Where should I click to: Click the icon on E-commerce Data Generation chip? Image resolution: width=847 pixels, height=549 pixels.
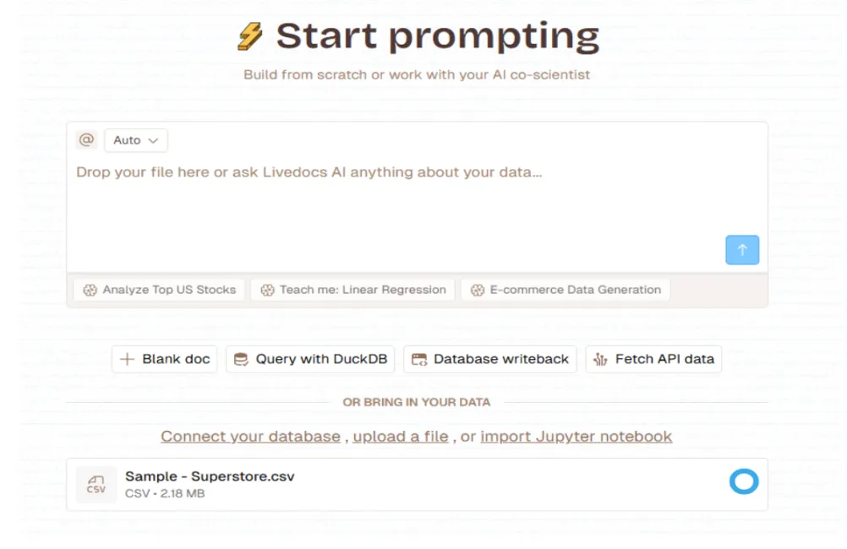coord(478,289)
